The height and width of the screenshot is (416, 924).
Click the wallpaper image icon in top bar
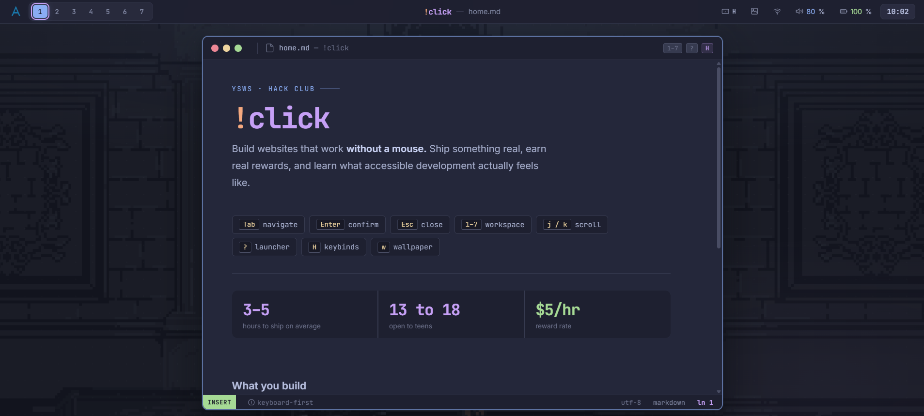point(754,12)
